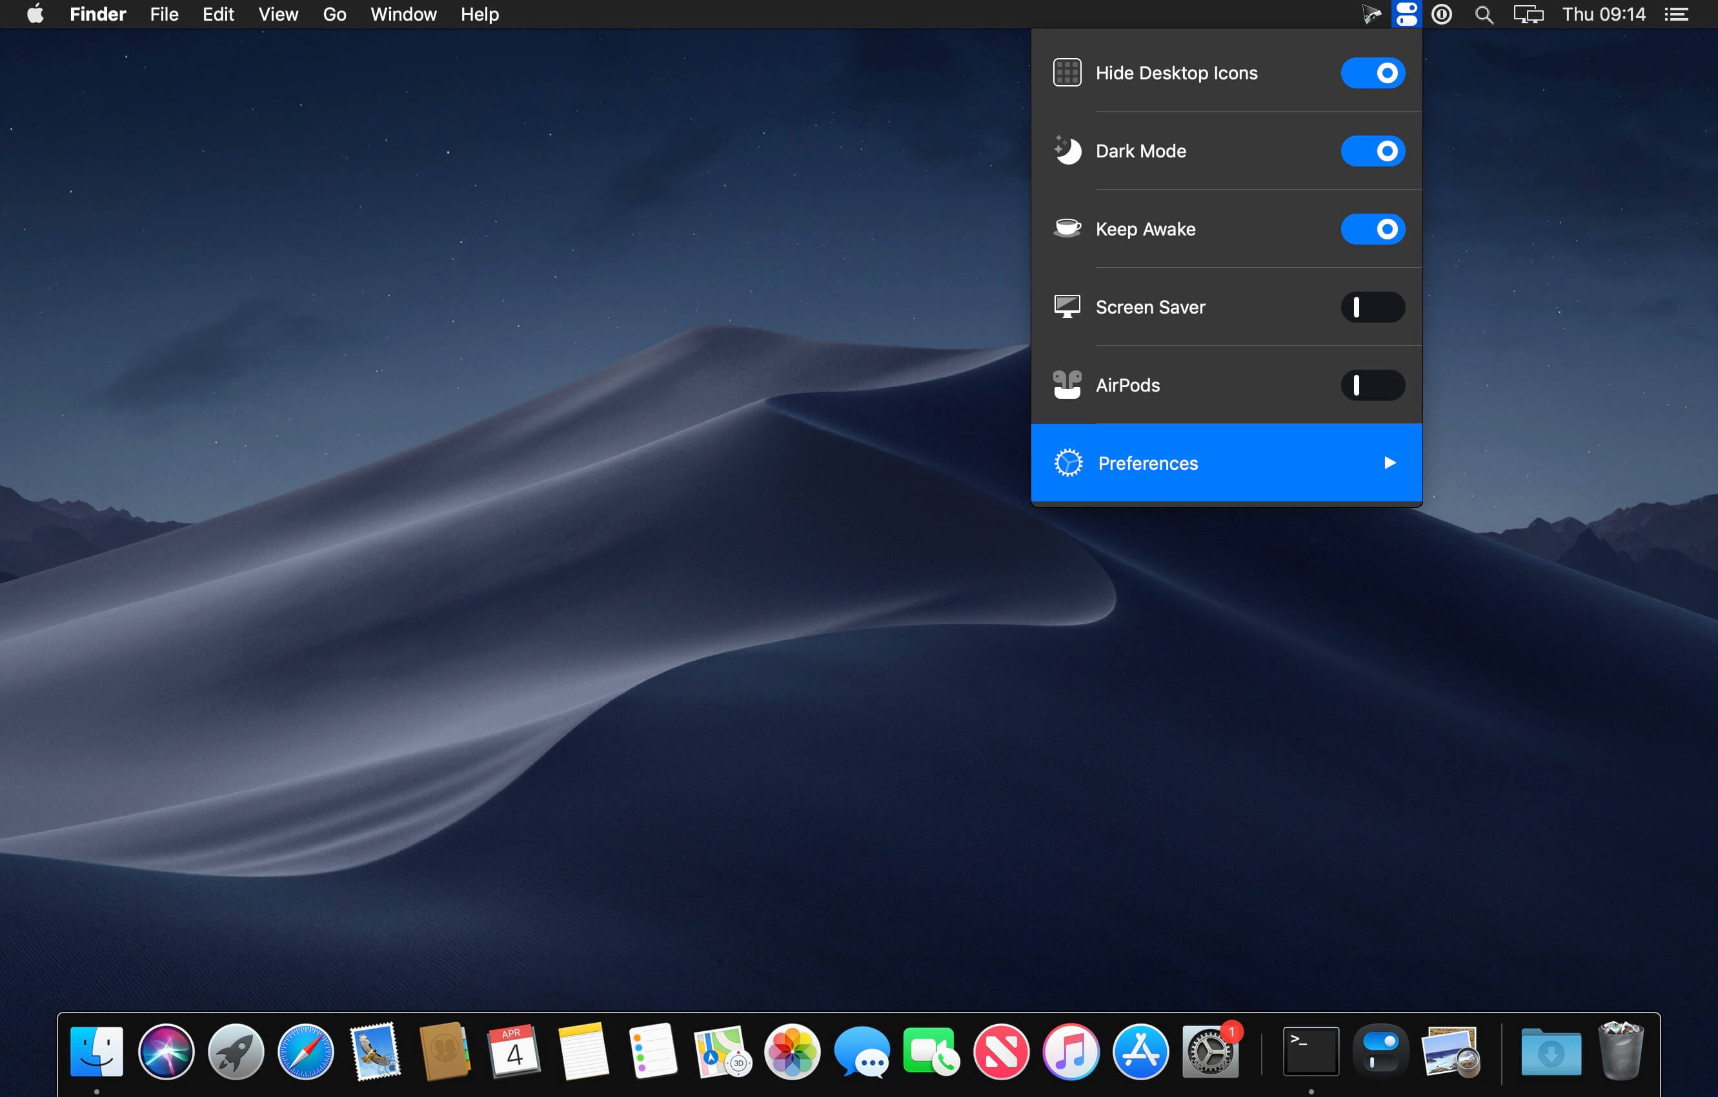The image size is (1718, 1097).
Task: Open the Music app icon in Dock
Action: [x=1070, y=1052]
